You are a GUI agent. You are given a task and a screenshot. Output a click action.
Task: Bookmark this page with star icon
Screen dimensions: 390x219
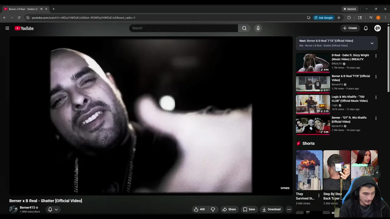coord(339,18)
